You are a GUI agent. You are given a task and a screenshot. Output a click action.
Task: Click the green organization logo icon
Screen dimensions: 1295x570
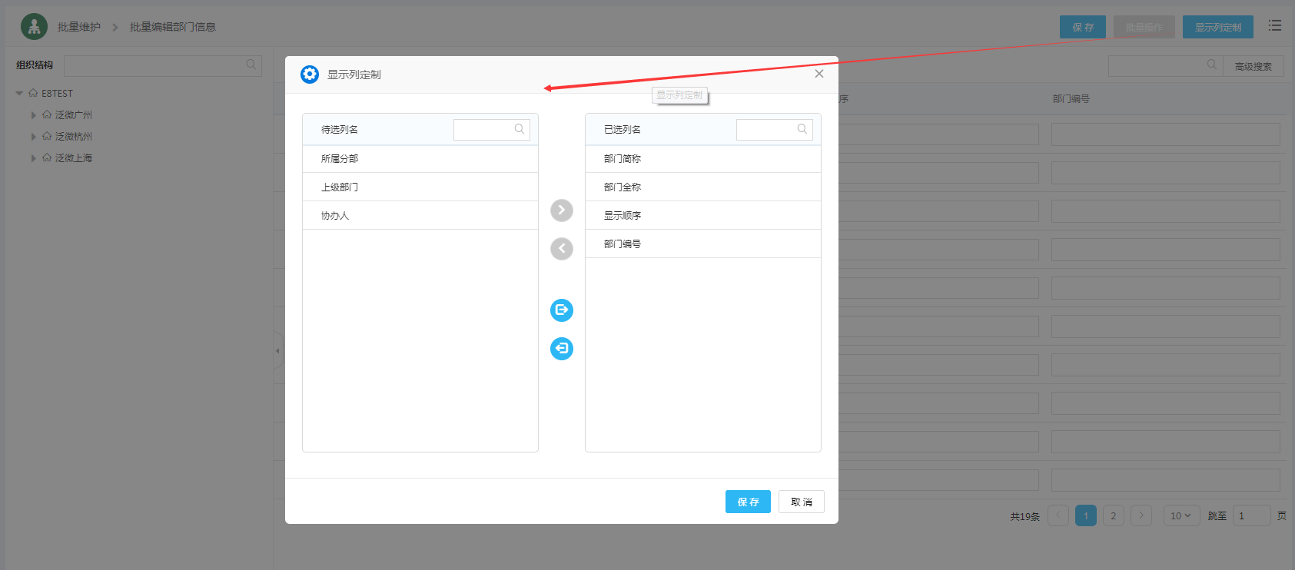click(x=34, y=27)
